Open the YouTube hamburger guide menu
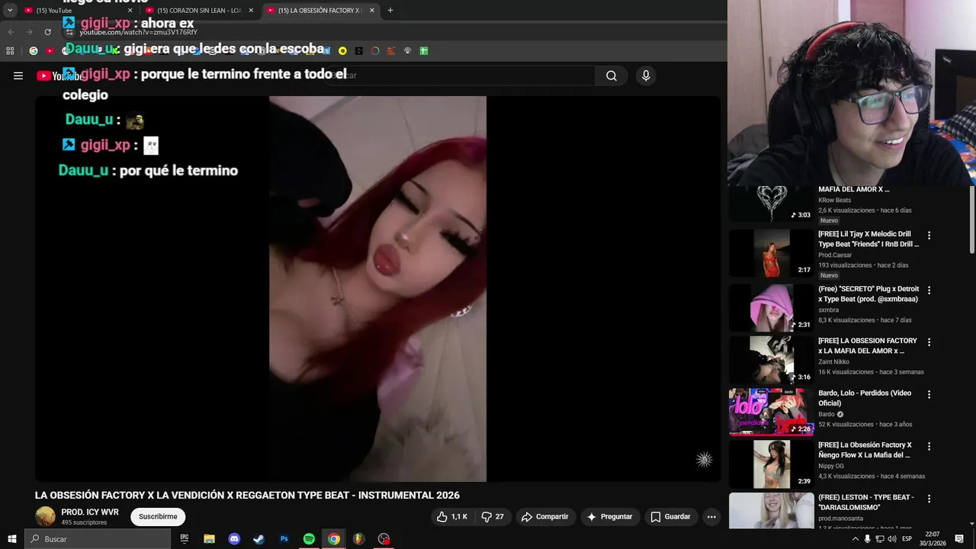 click(18, 75)
